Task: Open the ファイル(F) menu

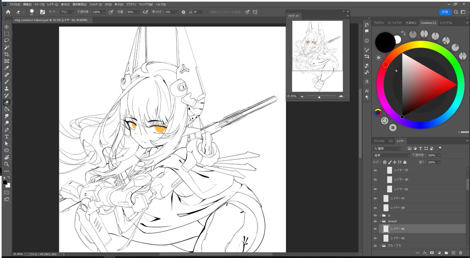Action: (15, 4)
